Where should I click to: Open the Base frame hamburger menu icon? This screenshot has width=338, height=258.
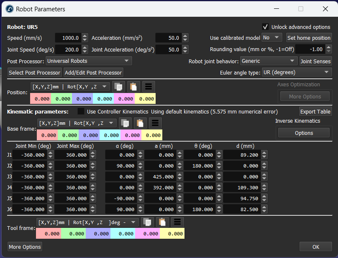(155, 123)
